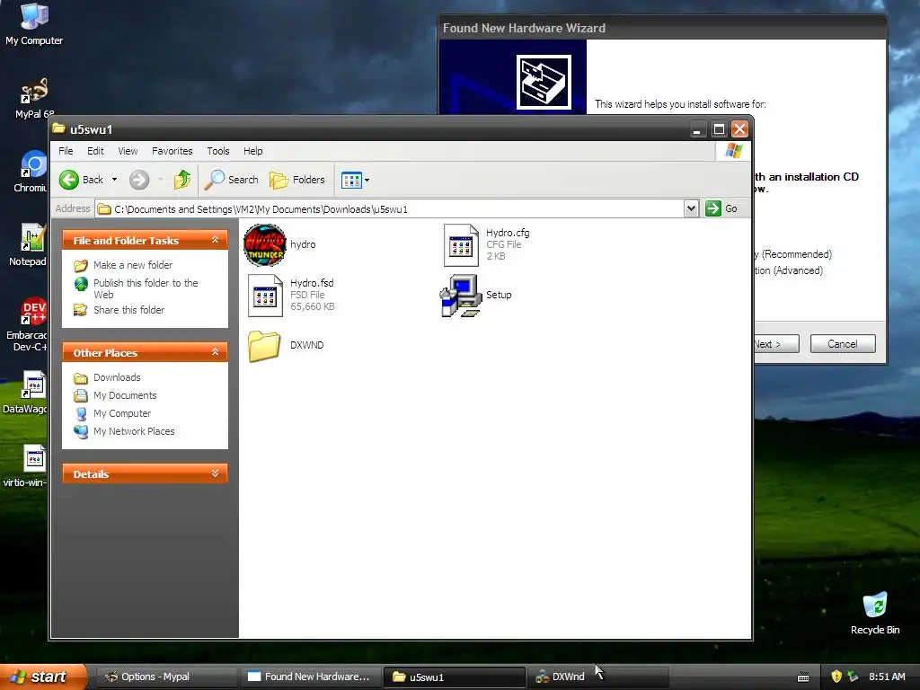This screenshot has width=920, height=690.
Task: Click Cancel in Found New Hardware Wizard
Action: point(843,344)
